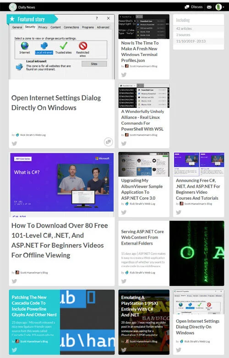The height and width of the screenshot is (358, 229).
Task: Open bottom Open Internet Settings Dialog article
Action: coord(197,327)
